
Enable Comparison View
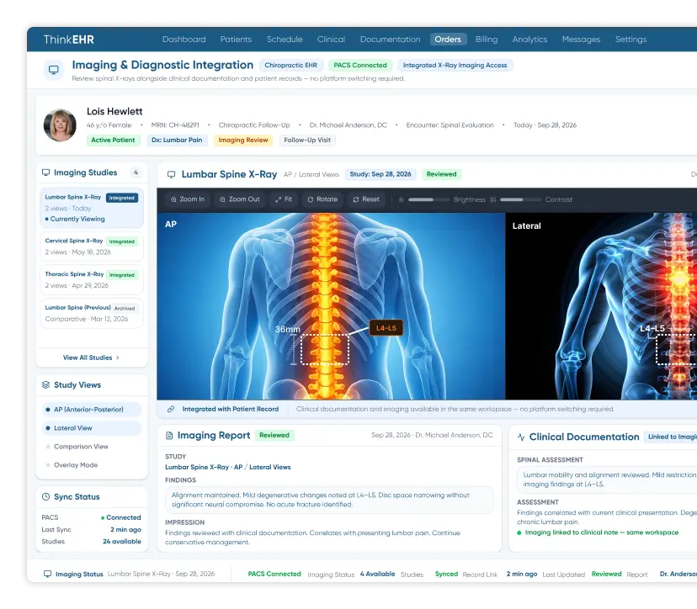click(x=81, y=447)
